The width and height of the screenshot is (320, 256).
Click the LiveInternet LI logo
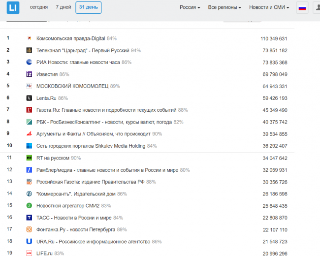pos(13,7)
